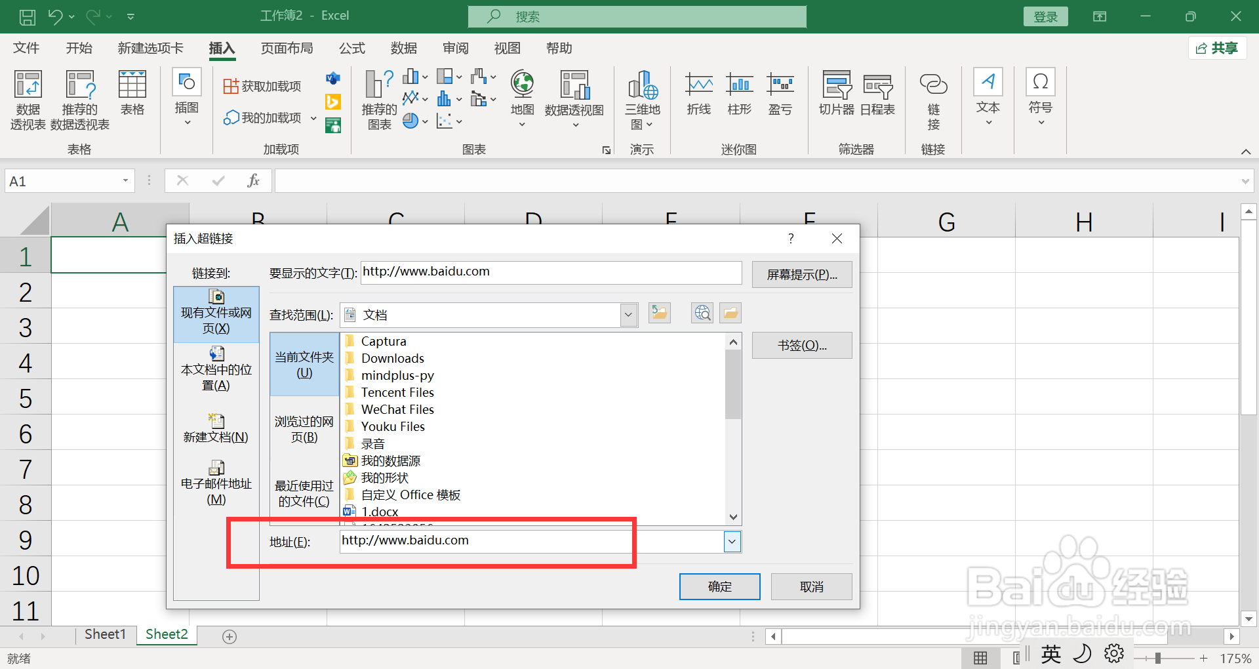Open Maps (地图) chart icon

click(523, 98)
